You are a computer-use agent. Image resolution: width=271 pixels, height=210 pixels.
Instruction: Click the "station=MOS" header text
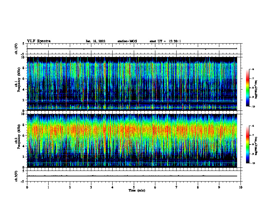[127, 41]
